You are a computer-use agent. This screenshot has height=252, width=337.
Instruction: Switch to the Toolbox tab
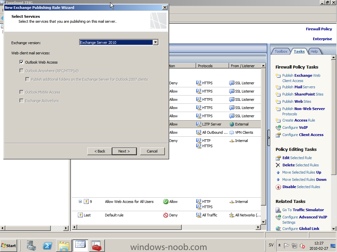click(x=281, y=51)
